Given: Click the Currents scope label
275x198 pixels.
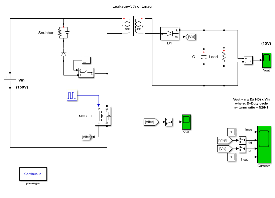Looking at the screenshot, I should point(264,166).
